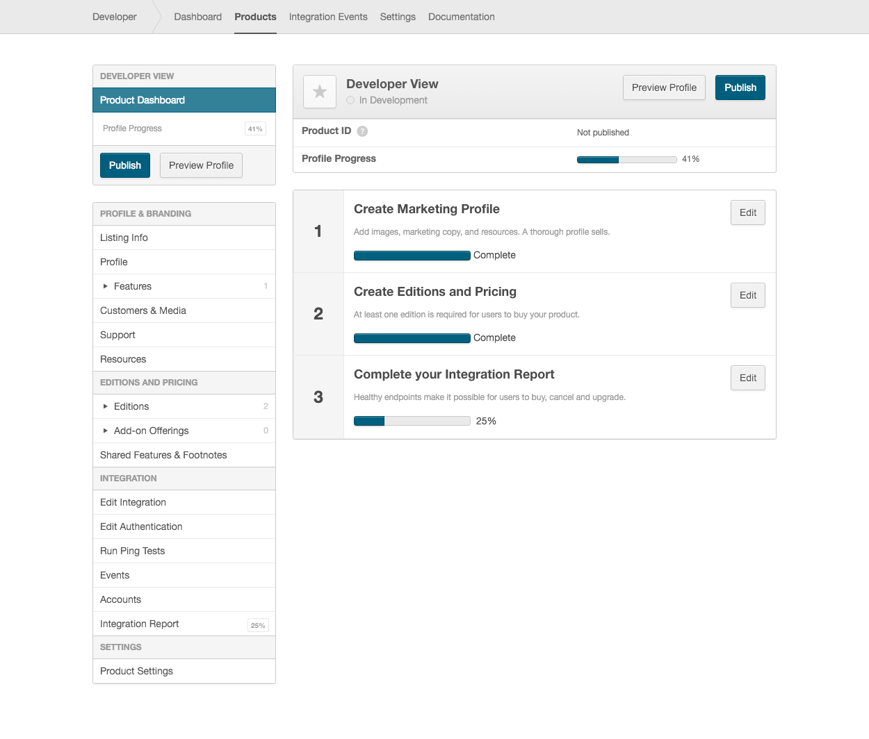Select Product Dashboard in sidebar
869x739 pixels.
click(184, 100)
